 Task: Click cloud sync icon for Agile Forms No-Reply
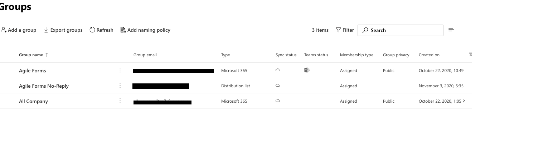click(278, 86)
